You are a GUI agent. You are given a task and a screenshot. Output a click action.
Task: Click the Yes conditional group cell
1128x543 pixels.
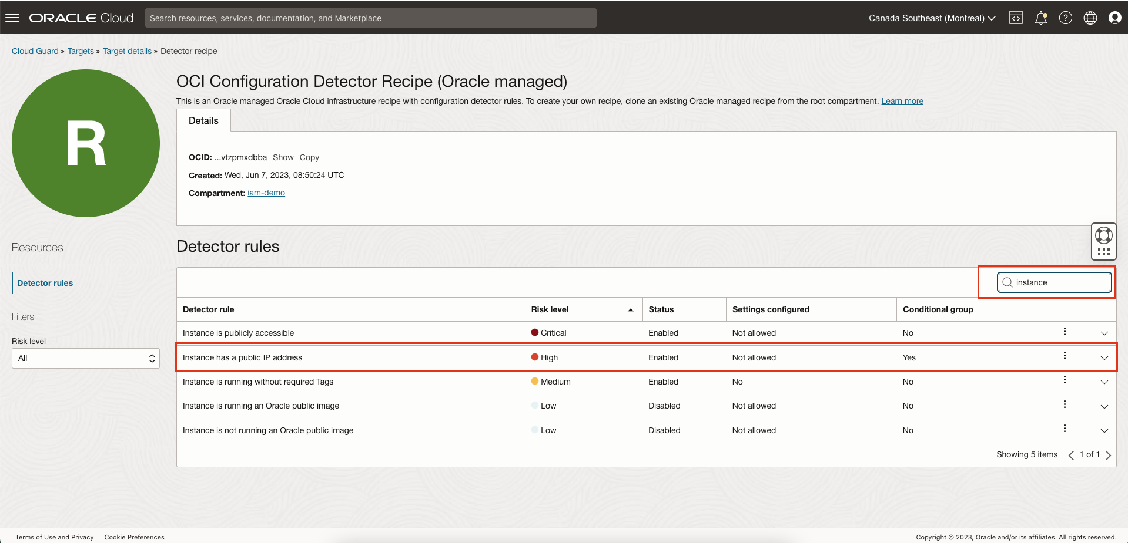click(x=909, y=357)
